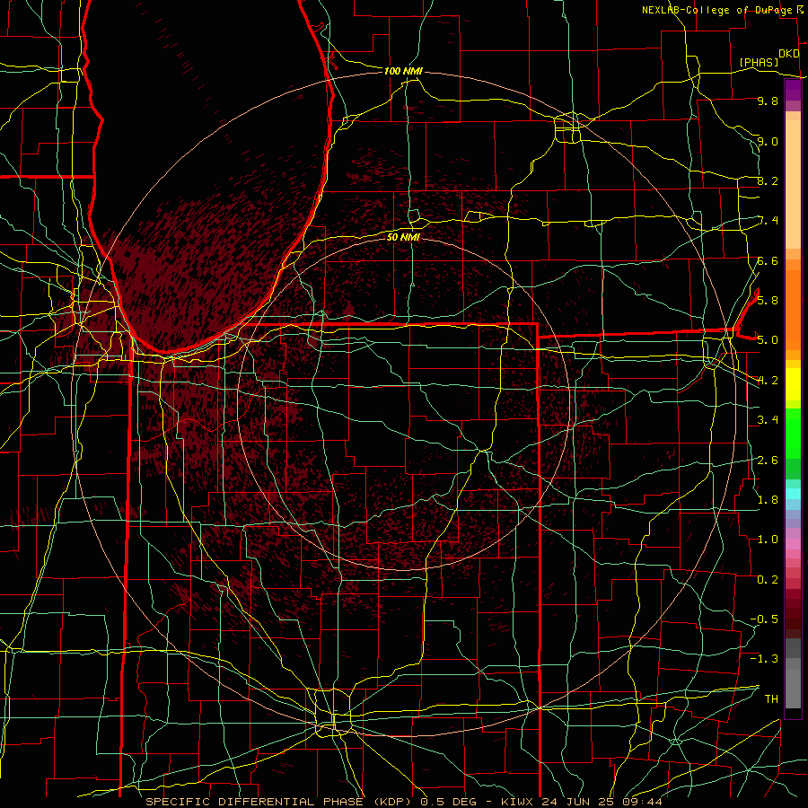Image resolution: width=808 pixels, height=808 pixels.
Task: Select the 7.4 scale value
Action: [768, 221]
